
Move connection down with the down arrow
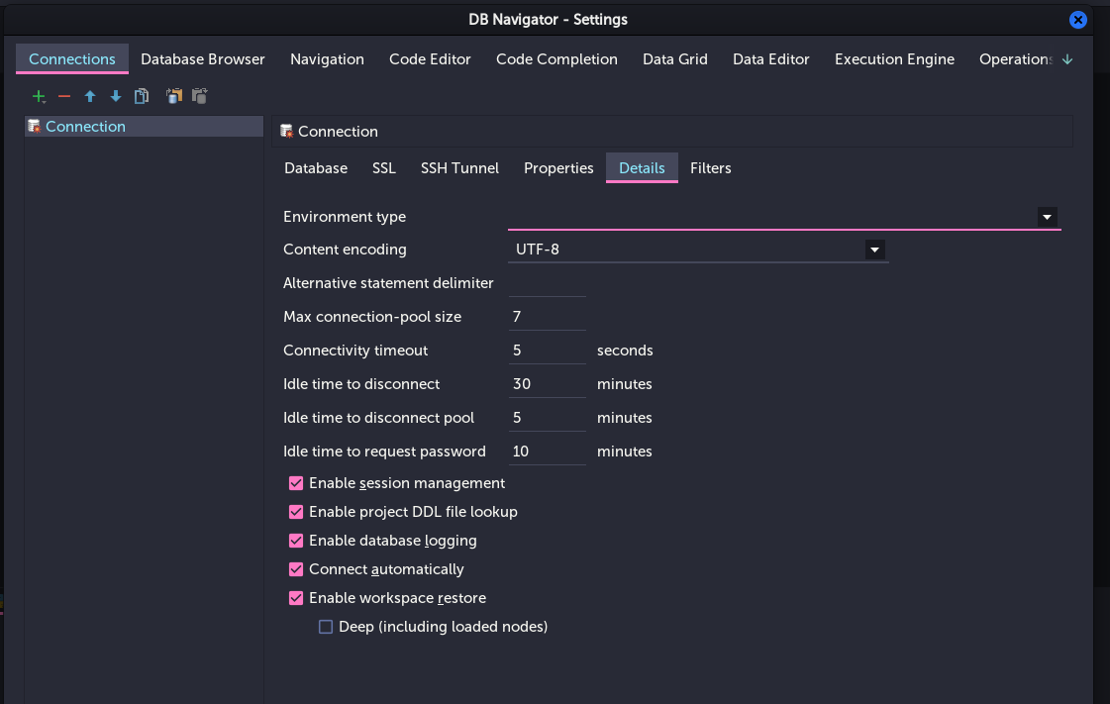(x=115, y=96)
